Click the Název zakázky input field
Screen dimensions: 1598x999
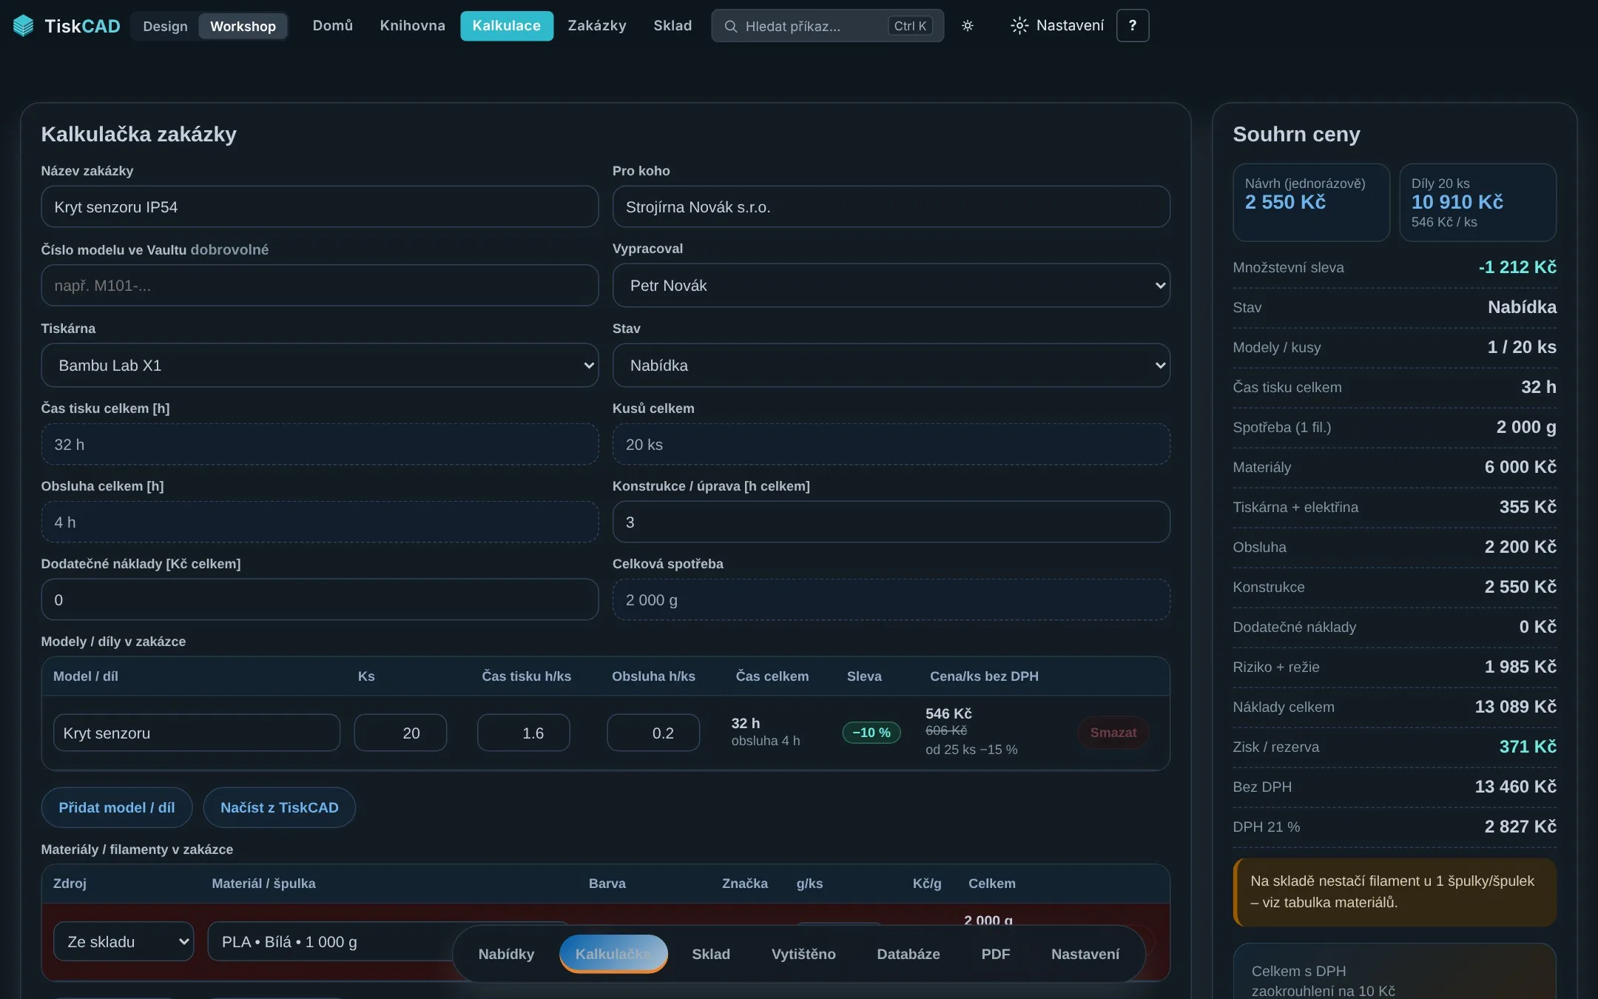coord(320,206)
